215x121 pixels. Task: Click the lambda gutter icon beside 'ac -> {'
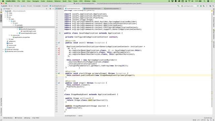point(59,48)
